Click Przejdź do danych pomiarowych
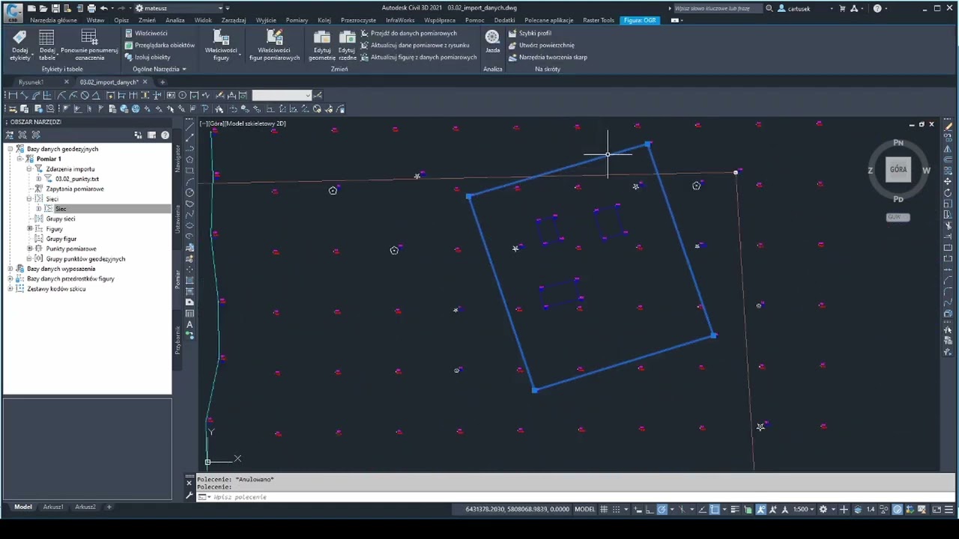The width and height of the screenshot is (959, 539). 408,33
